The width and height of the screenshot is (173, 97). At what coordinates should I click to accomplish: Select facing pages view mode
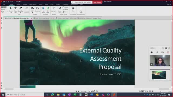click(145, 91)
